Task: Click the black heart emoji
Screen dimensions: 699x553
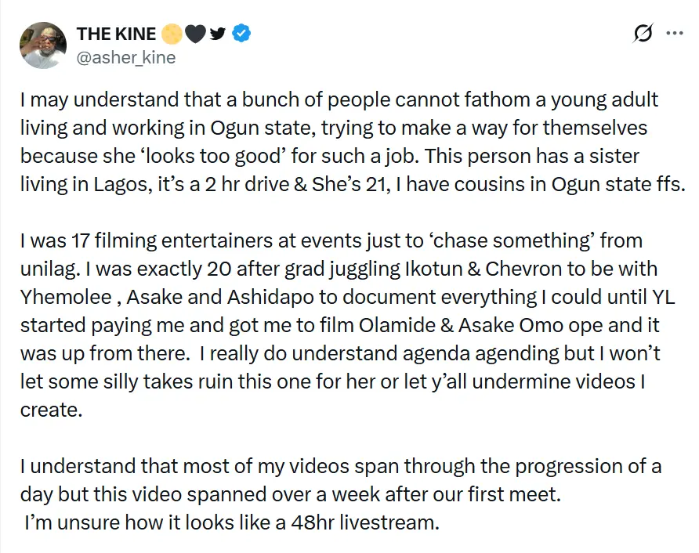Action: click(196, 34)
